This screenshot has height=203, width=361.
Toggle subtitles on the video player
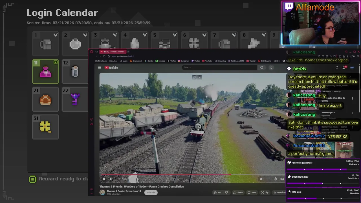(268, 179)
